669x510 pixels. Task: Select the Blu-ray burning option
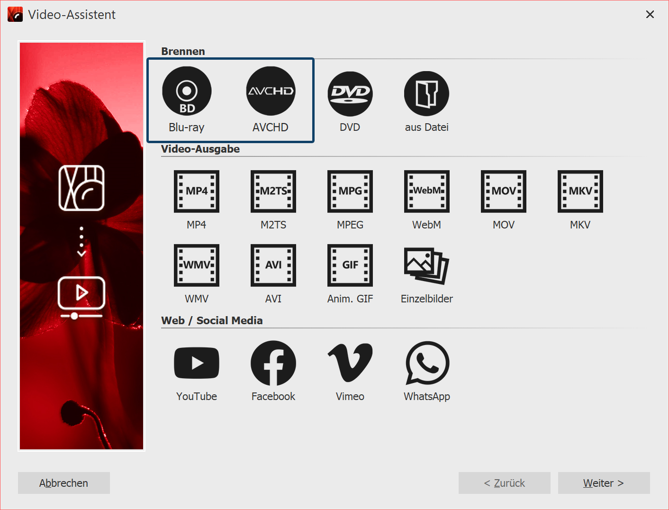187,91
